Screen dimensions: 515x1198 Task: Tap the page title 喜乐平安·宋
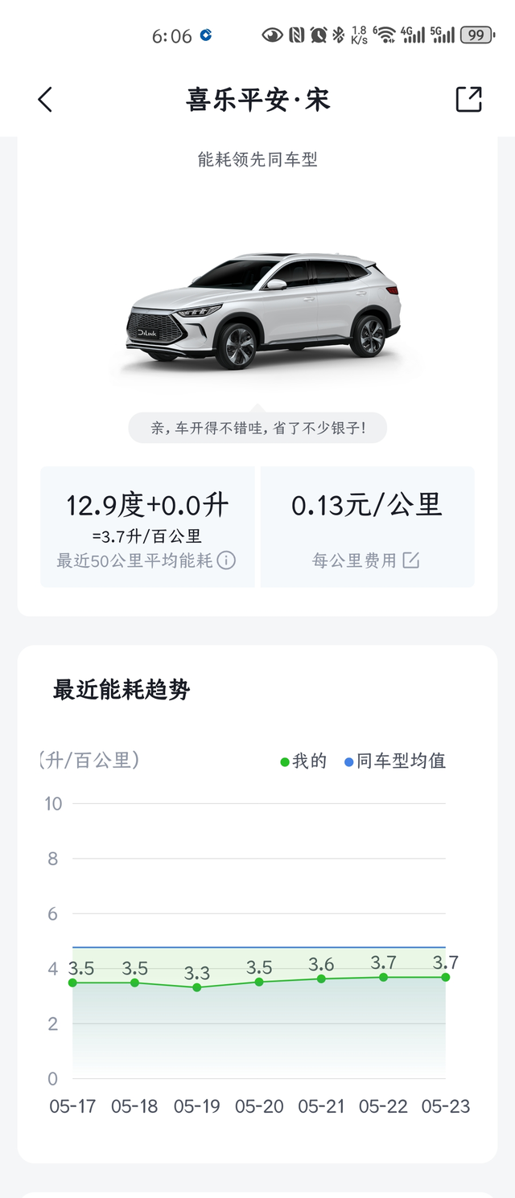257,100
